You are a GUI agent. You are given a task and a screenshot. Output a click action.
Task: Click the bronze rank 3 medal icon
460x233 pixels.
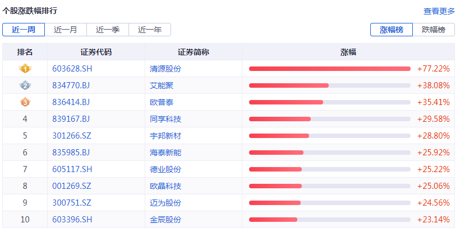[25, 102]
